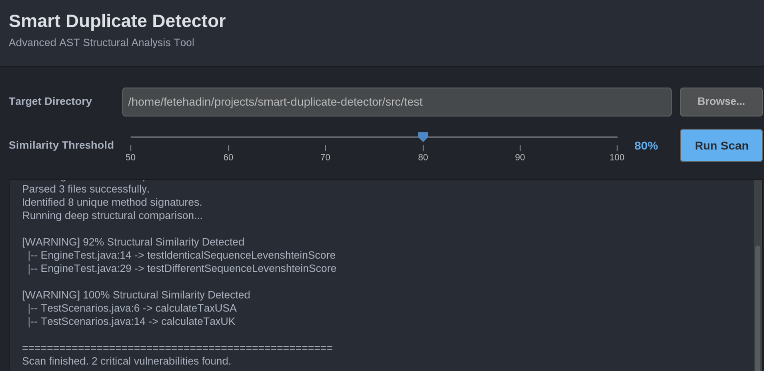This screenshot has height=371, width=764.
Task: Start the scan with Run Scan
Action: point(721,146)
